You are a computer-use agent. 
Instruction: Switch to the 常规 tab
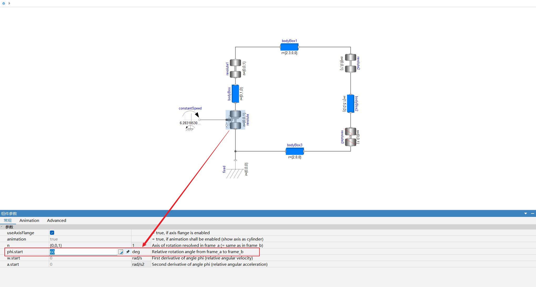coord(8,221)
